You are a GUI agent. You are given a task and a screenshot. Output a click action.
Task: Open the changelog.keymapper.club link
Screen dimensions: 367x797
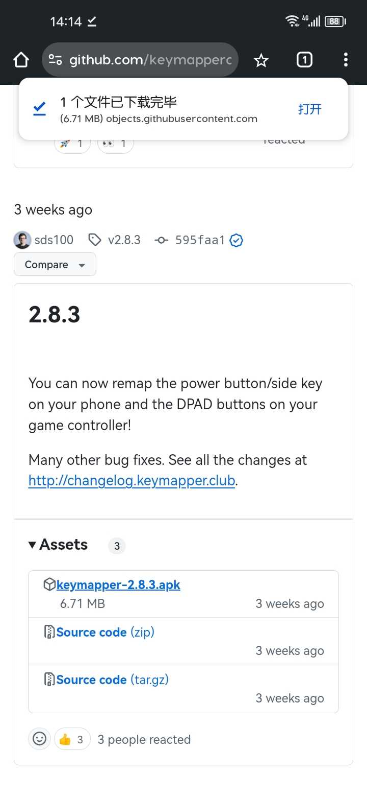click(132, 481)
